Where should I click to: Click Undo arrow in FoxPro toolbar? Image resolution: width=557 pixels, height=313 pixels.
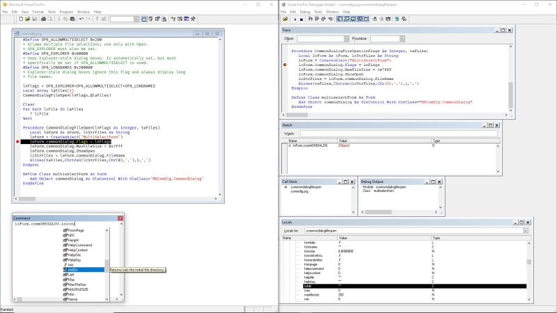[81, 19]
